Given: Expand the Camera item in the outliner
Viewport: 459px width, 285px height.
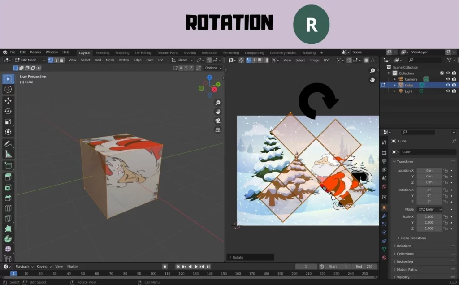Looking at the screenshot, I should [394, 79].
